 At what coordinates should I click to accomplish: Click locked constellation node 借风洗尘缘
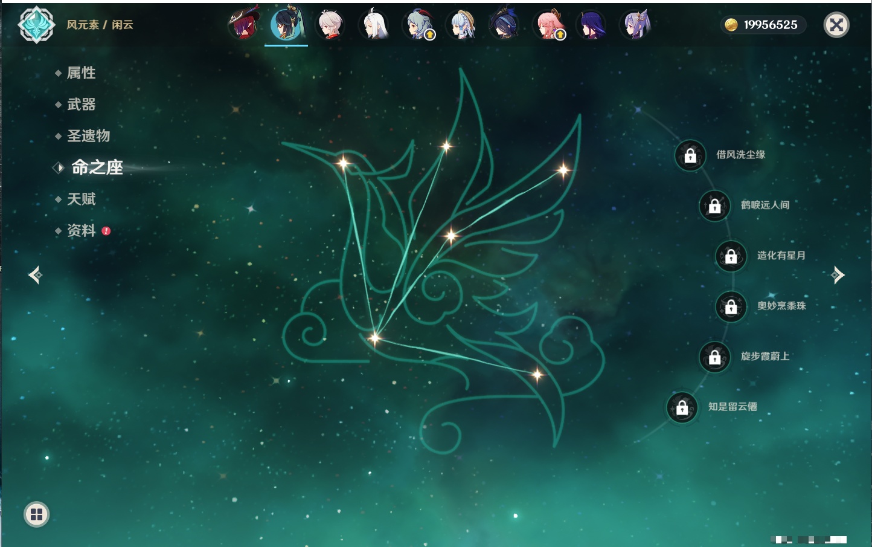(x=690, y=155)
